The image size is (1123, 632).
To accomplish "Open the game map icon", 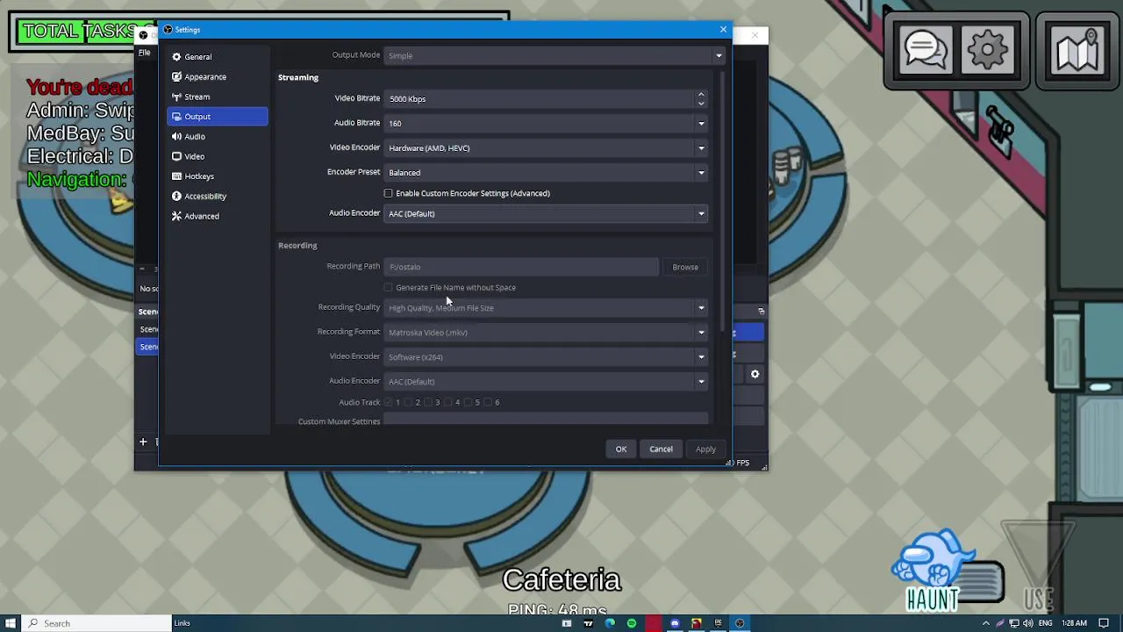I will (x=1077, y=50).
